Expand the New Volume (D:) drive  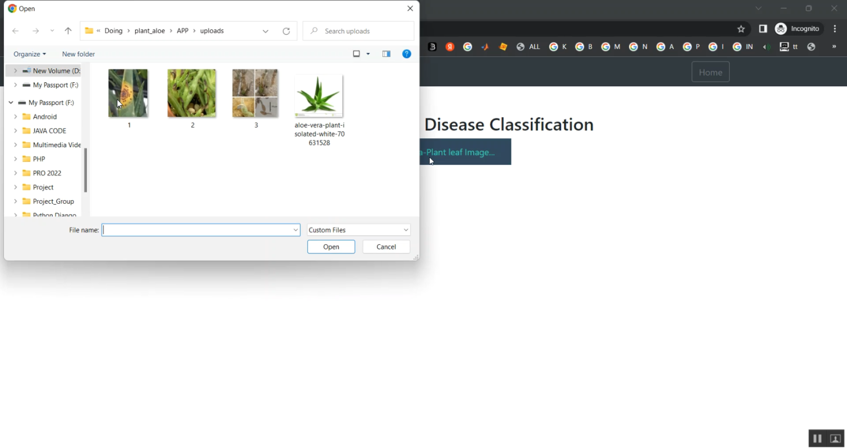pyautogui.click(x=15, y=71)
